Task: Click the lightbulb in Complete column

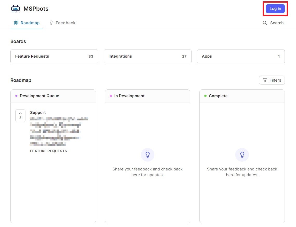Action: tap(242, 155)
